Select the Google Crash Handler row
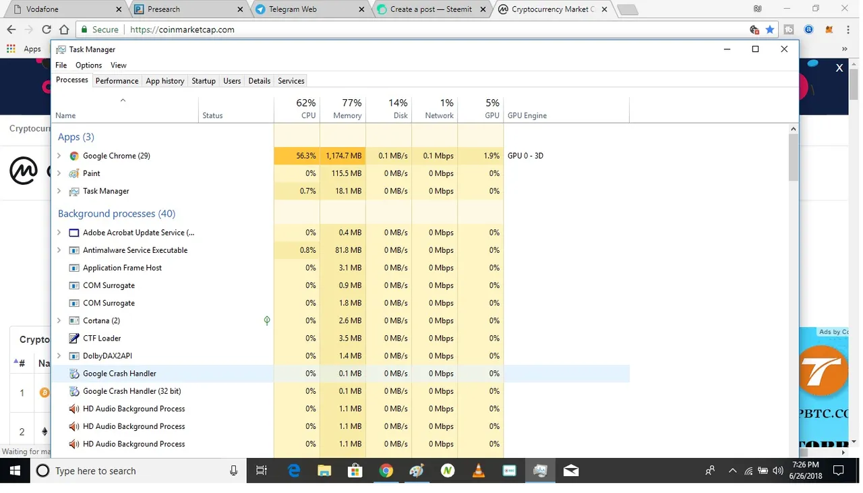 pos(340,374)
